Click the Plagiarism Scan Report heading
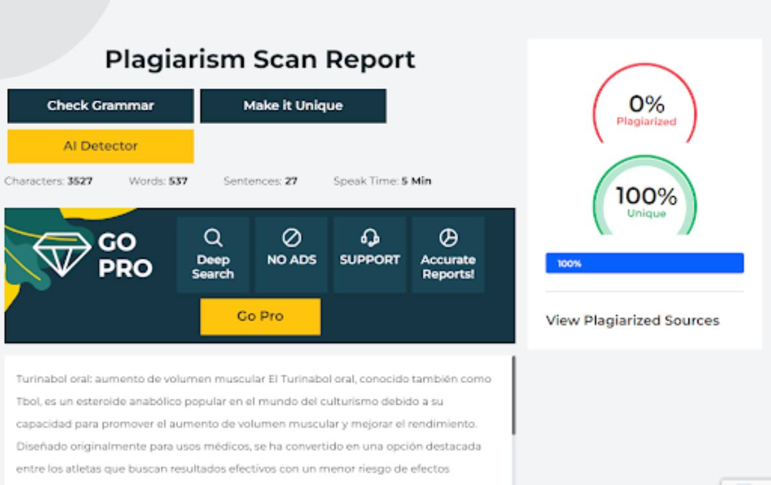The width and height of the screenshot is (771, 485). point(260,60)
